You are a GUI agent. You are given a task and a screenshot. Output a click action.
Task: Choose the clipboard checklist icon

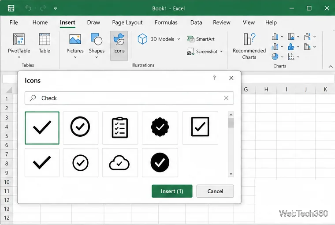pyautogui.click(x=120, y=127)
